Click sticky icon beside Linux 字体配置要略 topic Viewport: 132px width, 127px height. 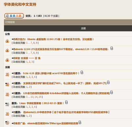pos(7,104)
